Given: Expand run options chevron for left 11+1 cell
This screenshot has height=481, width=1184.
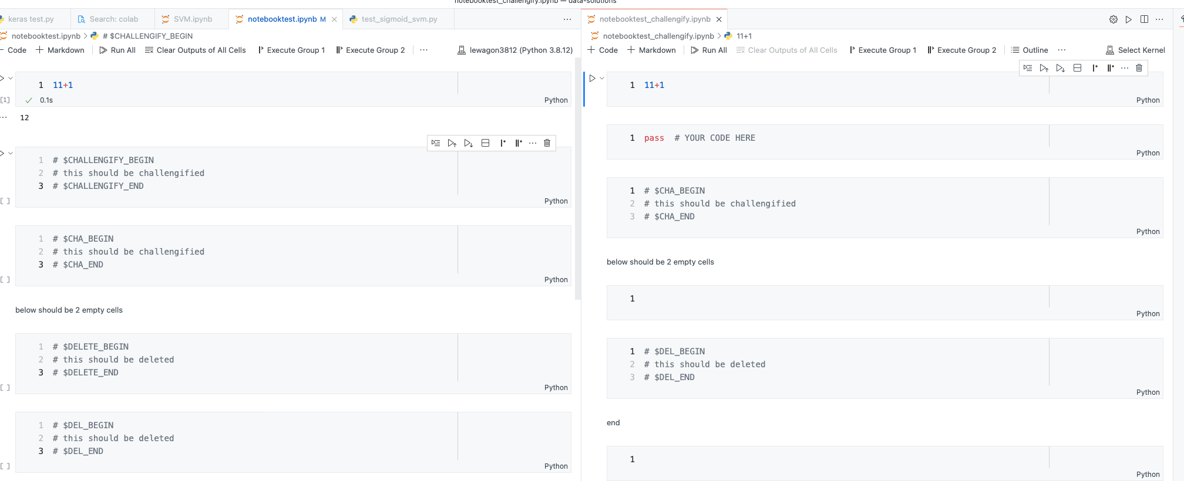Looking at the screenshot, I should 11,78.
